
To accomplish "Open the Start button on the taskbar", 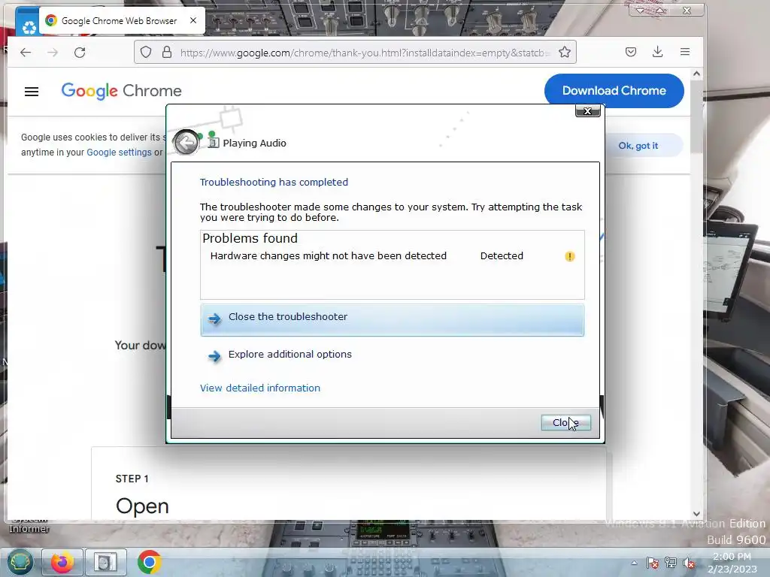I will tap(19, 562).
